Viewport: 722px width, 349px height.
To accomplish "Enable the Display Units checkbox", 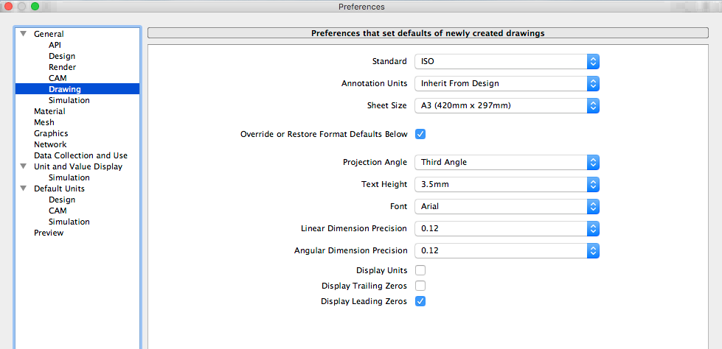I will [420, 270].
